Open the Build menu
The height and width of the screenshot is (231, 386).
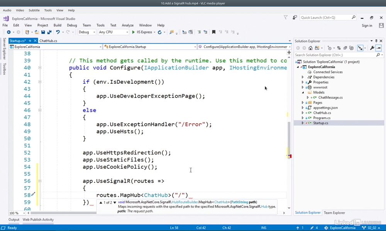coord(58,25)
